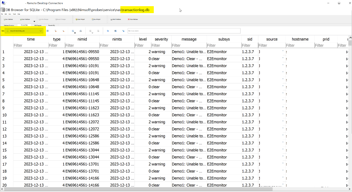Expand the Table selection dropdown

(41, 31)
